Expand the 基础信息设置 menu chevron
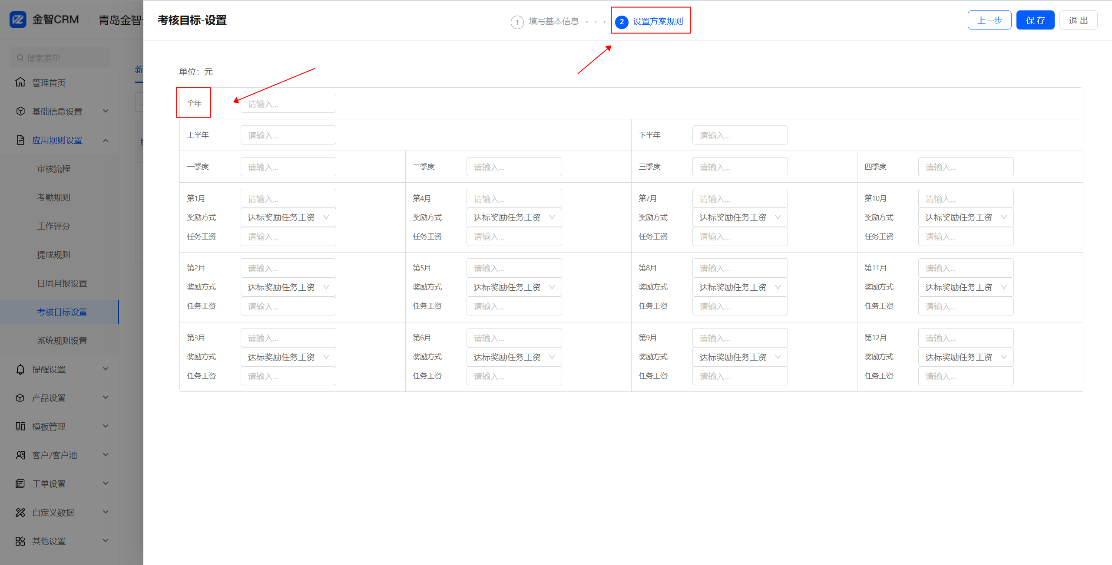The height and width of the screenshot is (565, 1112). click(x=106, y=111)
